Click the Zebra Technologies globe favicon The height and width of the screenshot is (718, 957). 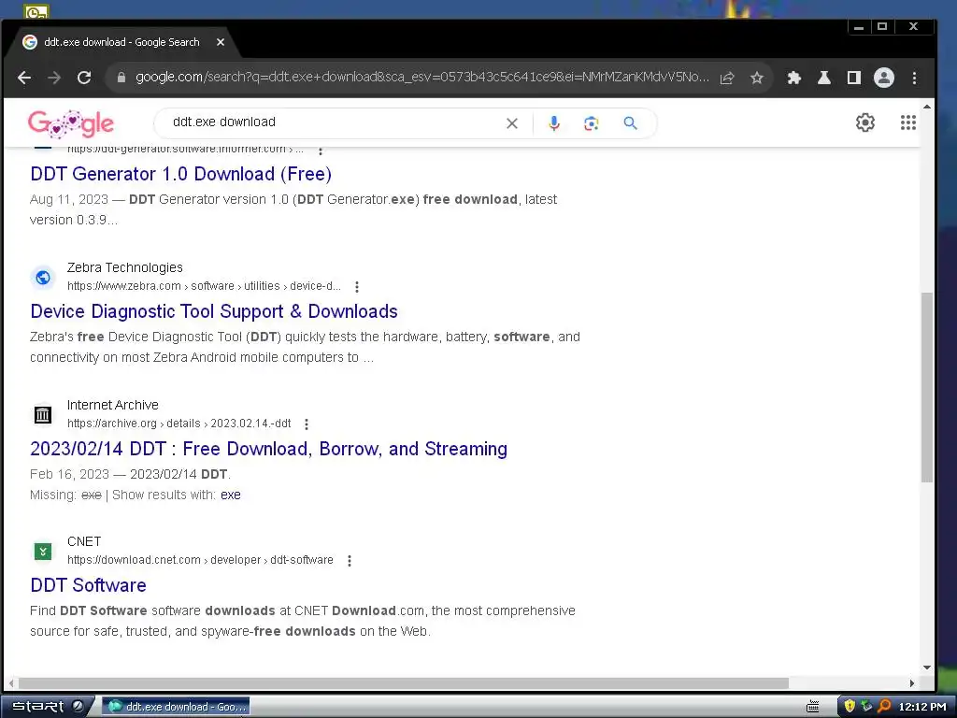(43, 277)
